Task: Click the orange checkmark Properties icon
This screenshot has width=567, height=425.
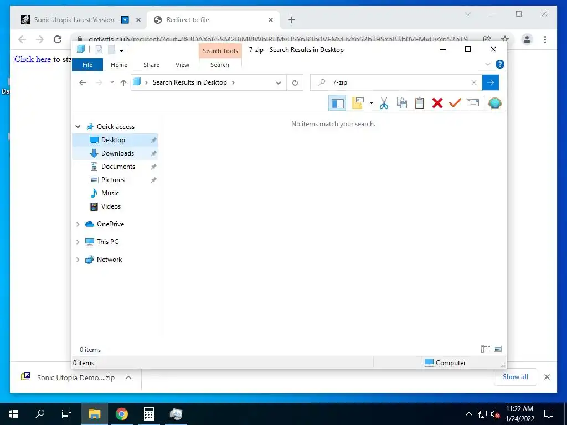Action: pyautogui.click(x=455, y=103)
